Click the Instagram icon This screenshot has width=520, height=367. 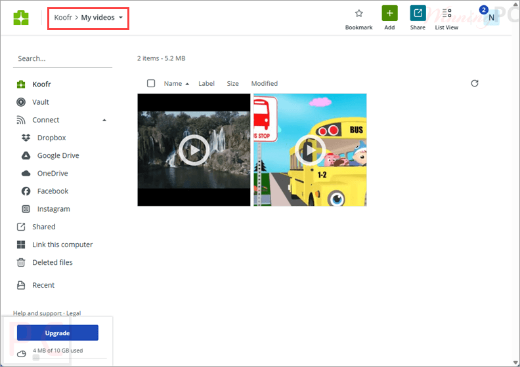point(26,209)
